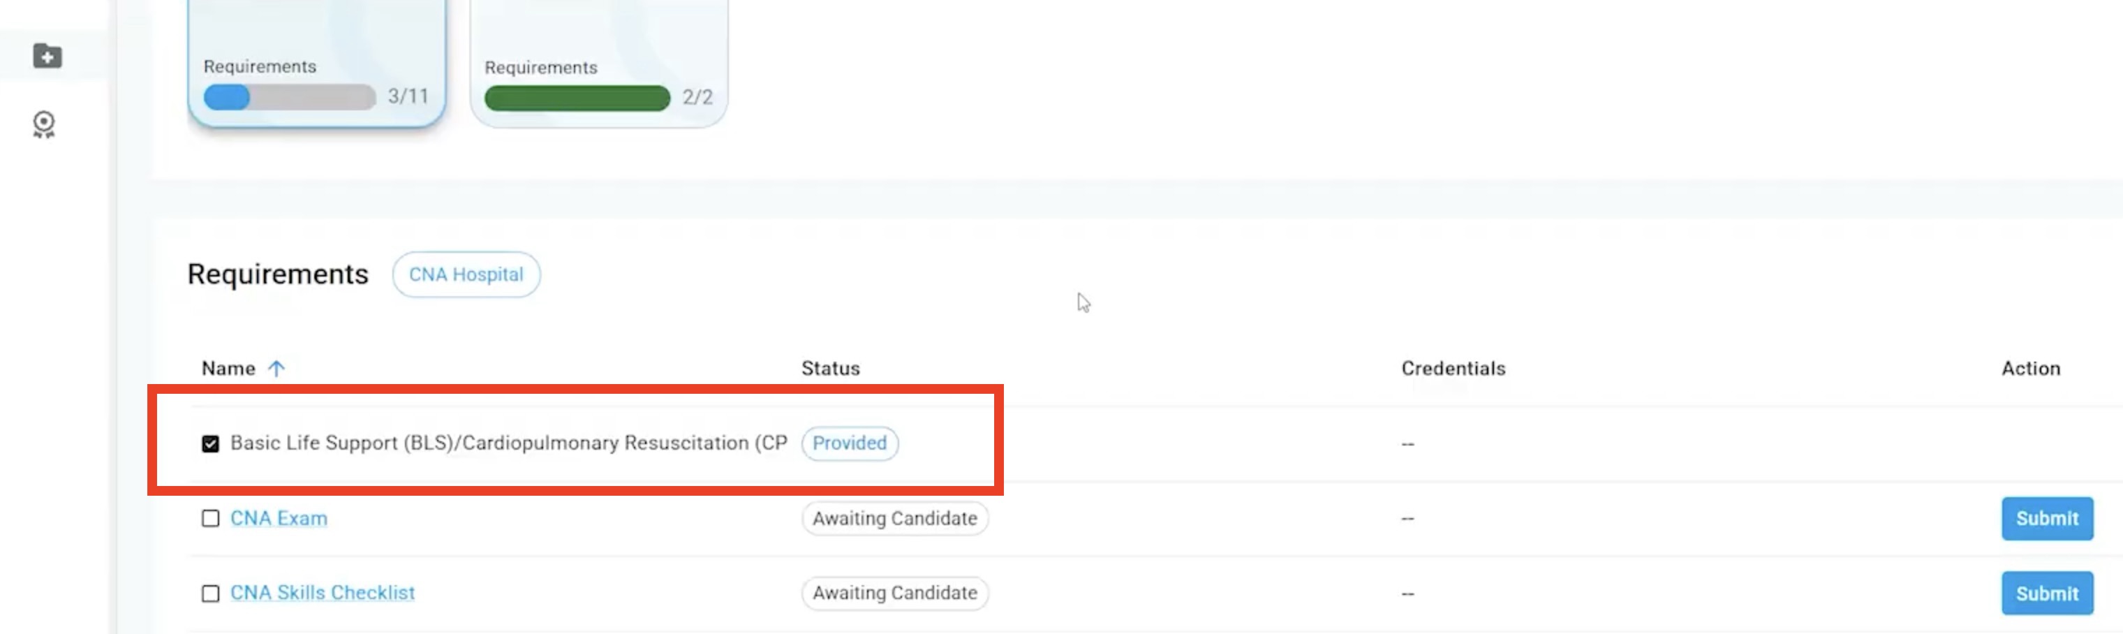This screenshot has height=634, width=2123.
Task: Open the CNA Exam link
Action: click(x=279, y=519)
